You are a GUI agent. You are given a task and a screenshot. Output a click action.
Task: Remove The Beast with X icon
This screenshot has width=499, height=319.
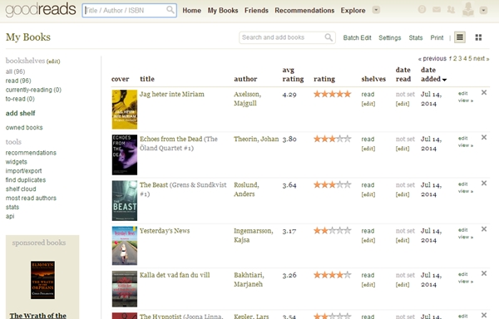pyautogui.click(x=484, y=184)
